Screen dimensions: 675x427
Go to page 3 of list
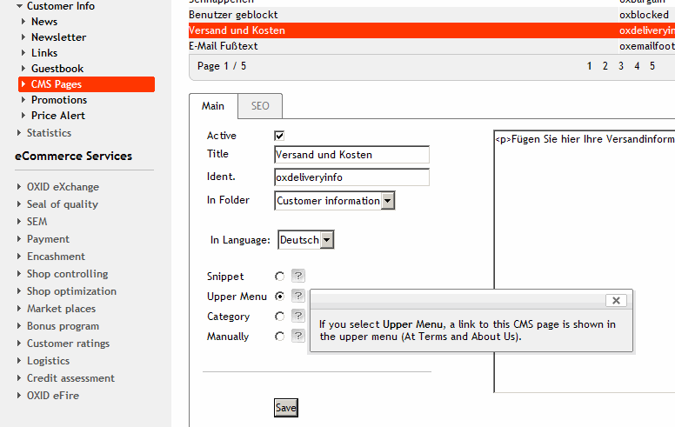[x=621, y=66]
